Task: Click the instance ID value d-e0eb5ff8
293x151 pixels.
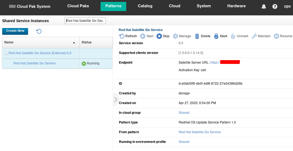Action: 210,84
